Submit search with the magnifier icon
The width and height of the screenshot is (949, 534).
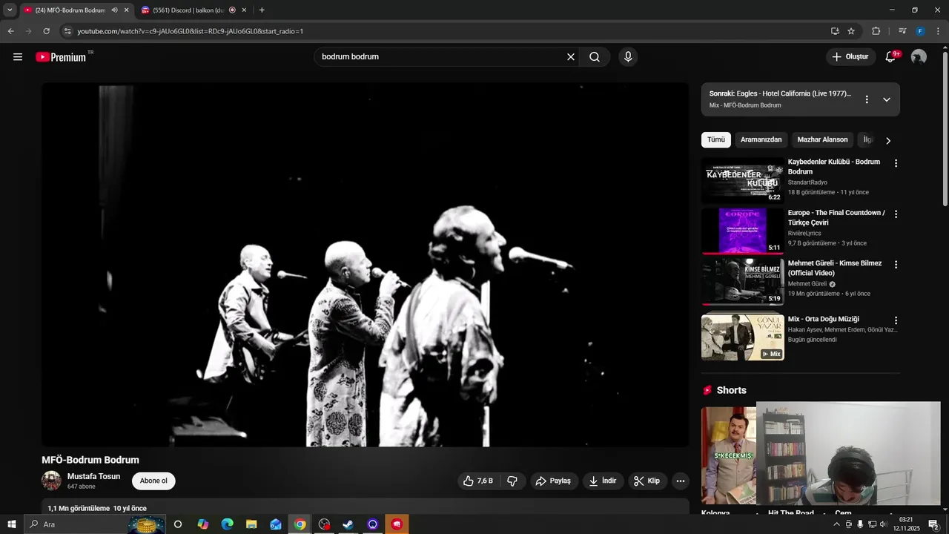(595, 57)
